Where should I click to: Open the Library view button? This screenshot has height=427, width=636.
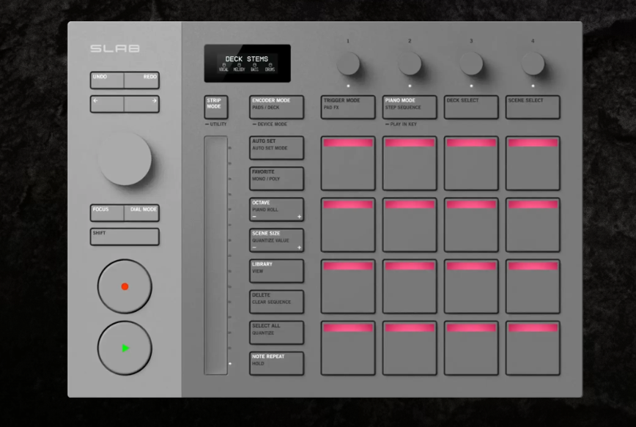tap(276, 271)
